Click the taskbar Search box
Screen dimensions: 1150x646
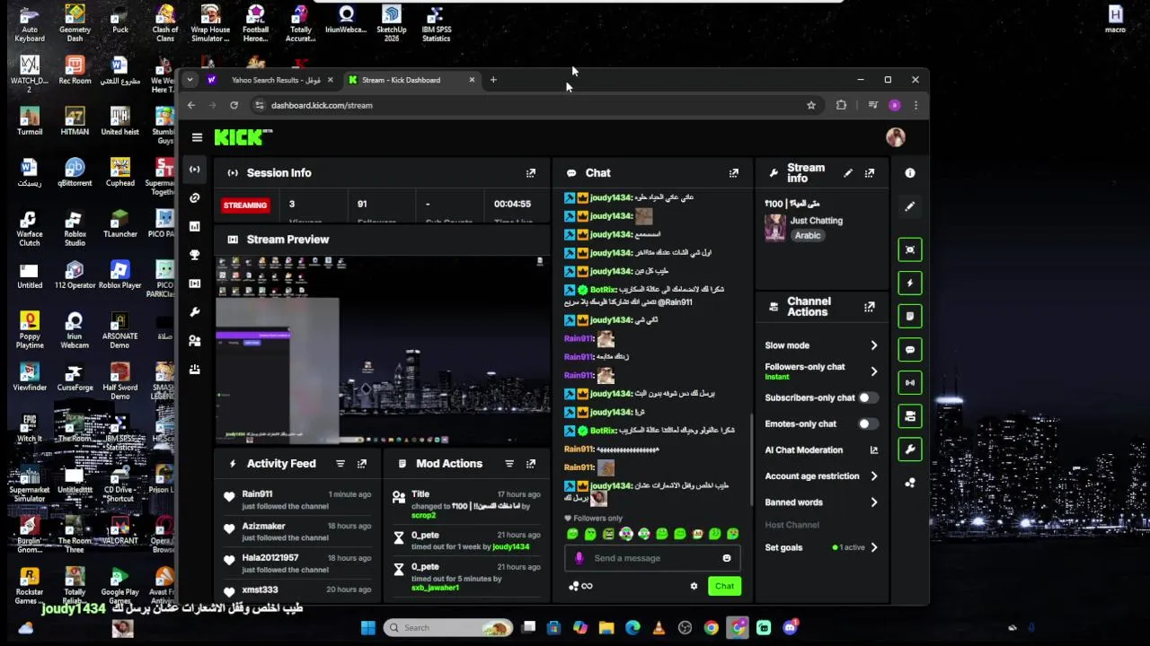click(x=448, y=628)
